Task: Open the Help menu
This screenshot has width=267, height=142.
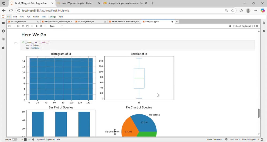Action: tap(61, 17)
